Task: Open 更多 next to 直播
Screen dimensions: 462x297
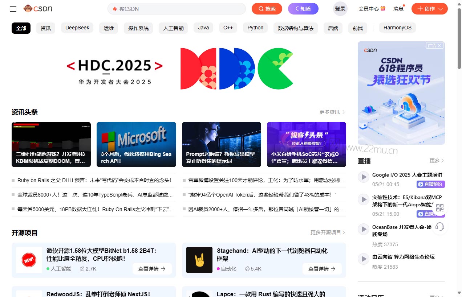Action: tap(437, 161)
